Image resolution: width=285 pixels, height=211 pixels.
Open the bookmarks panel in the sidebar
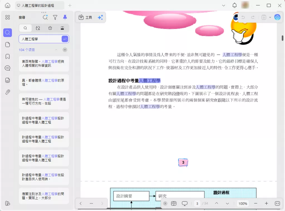(8, 56)
